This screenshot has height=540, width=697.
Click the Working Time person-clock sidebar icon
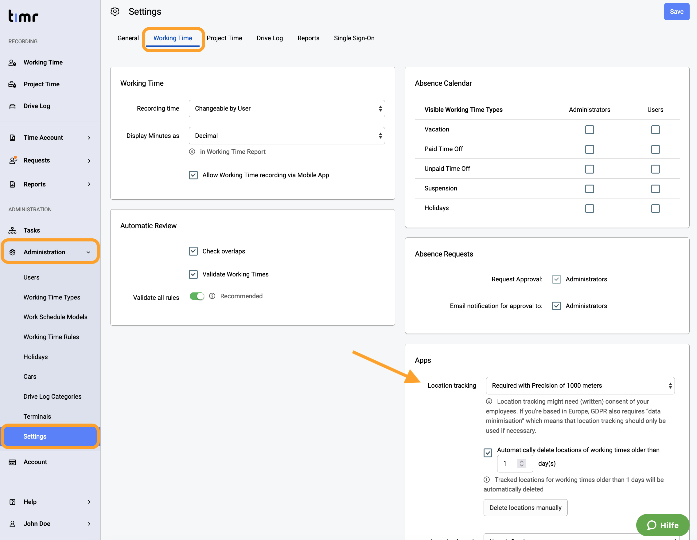pos(13,63)
